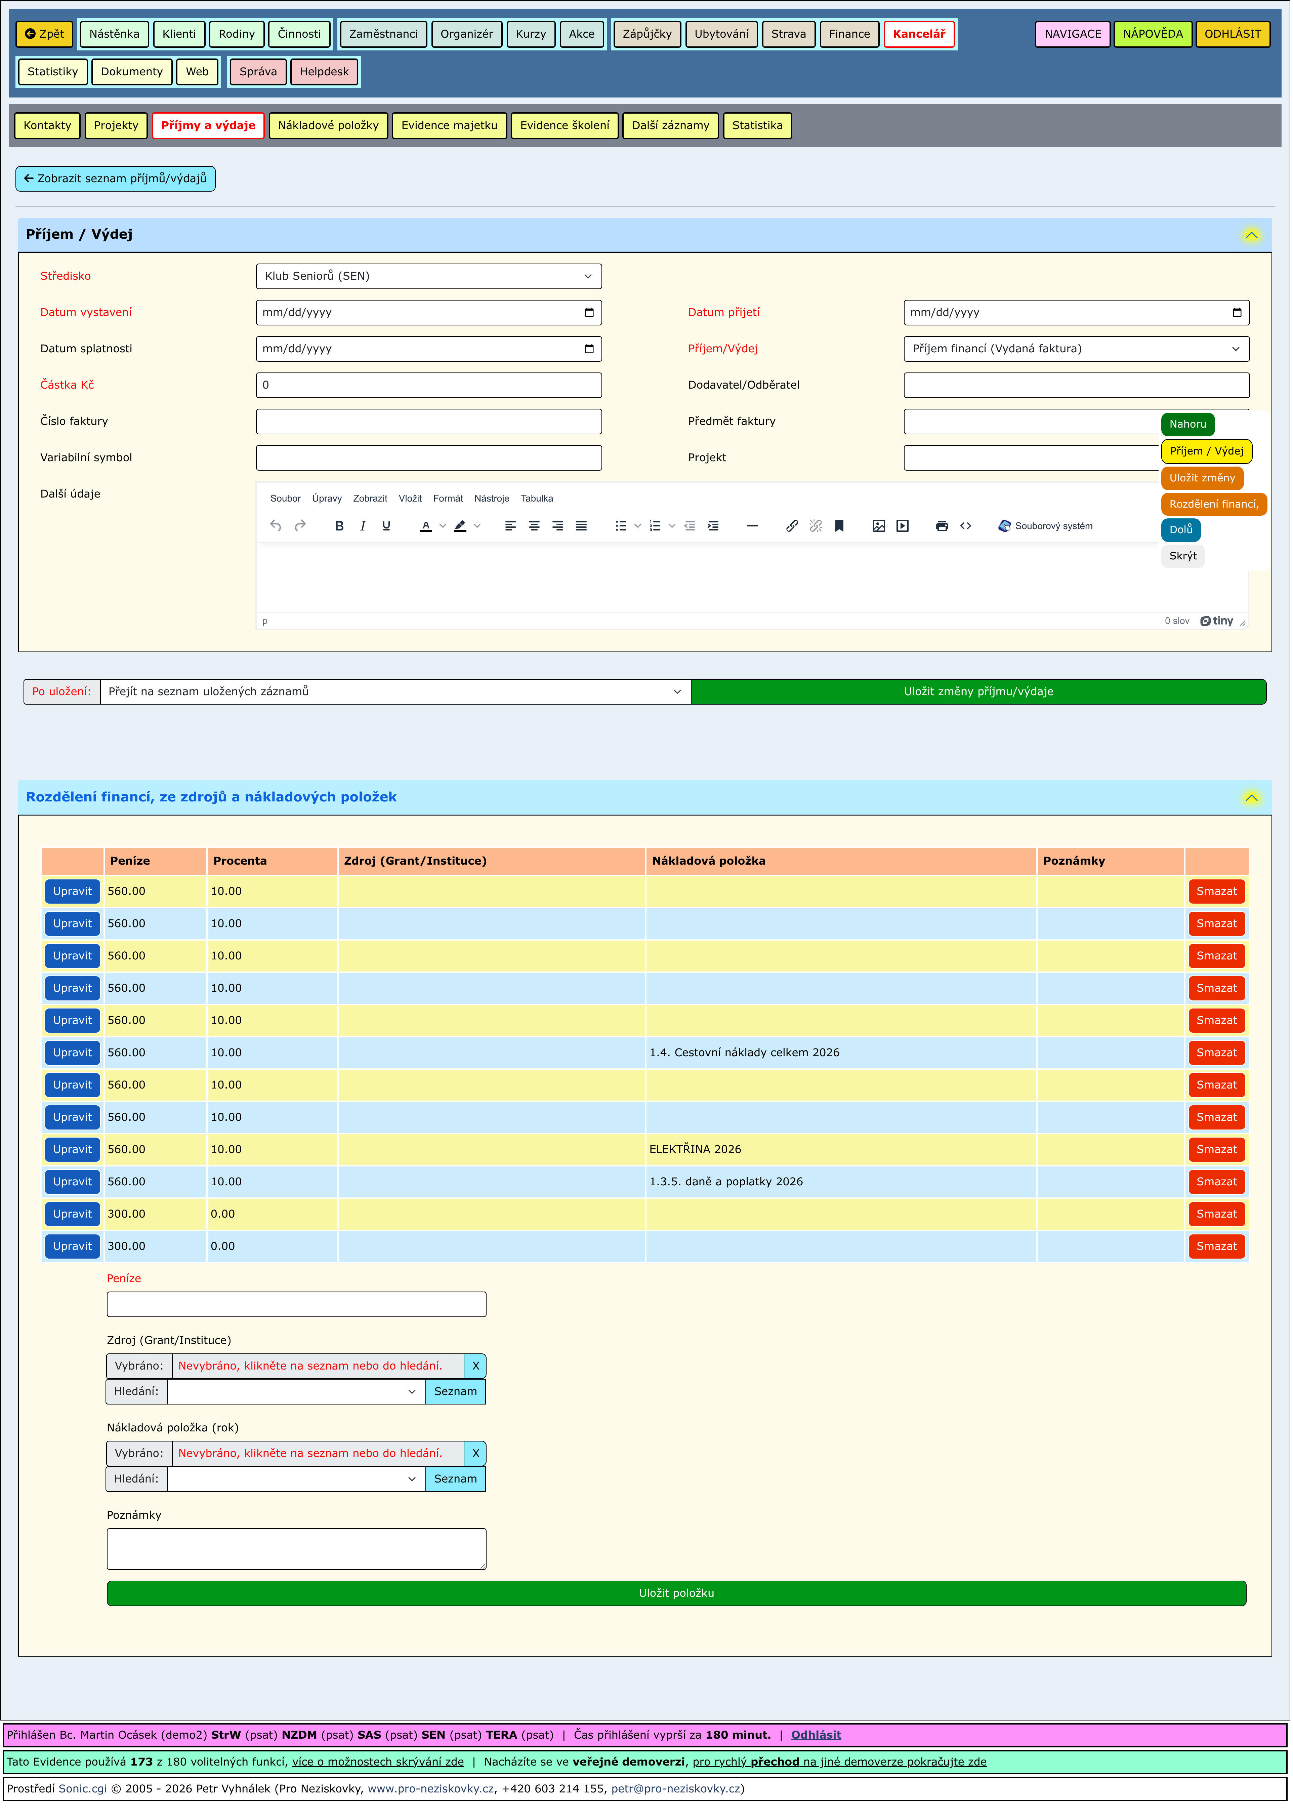This screenshot has height=1820, width=1293.
Task: Open source code view icon
Action: [966, 526]
